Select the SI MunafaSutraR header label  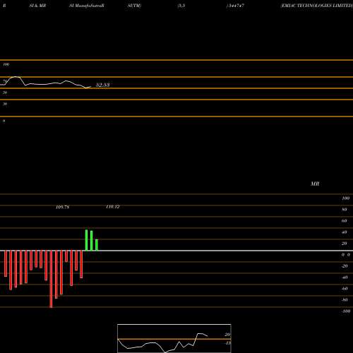[x=87, y=6]
